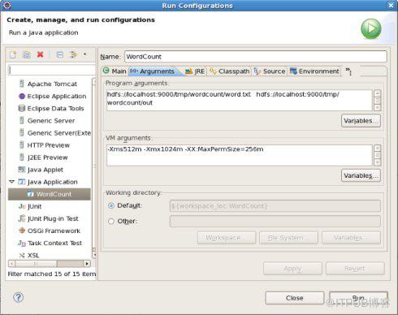398x315 pixels.
Task: Select the Apache Tomcat configuration type
Action: point(48,84)
